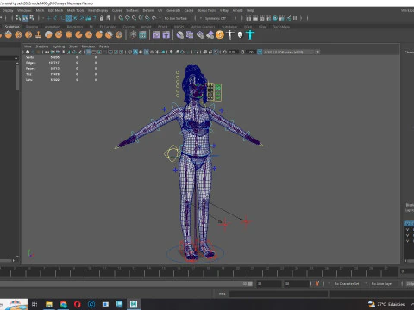Select the orange stamp-shaped sculpt tool icon

coord(38,35)
